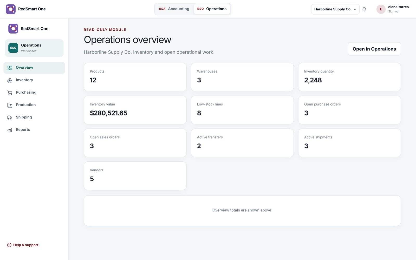Click the Products card showing 12
The image size is (416, 260).
point(135,77)
